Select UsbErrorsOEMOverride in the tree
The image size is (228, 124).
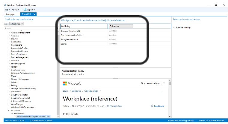pyautogui.click(x=21, y=101)
